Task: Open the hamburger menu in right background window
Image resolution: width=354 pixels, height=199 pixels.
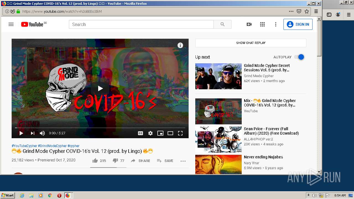Action: click(349, 15)
